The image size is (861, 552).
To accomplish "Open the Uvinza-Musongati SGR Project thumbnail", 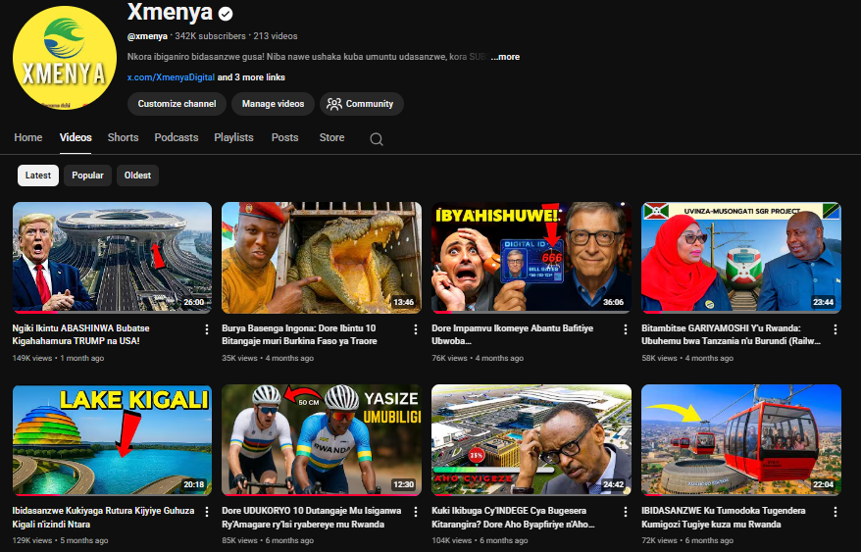I will 741,258.
